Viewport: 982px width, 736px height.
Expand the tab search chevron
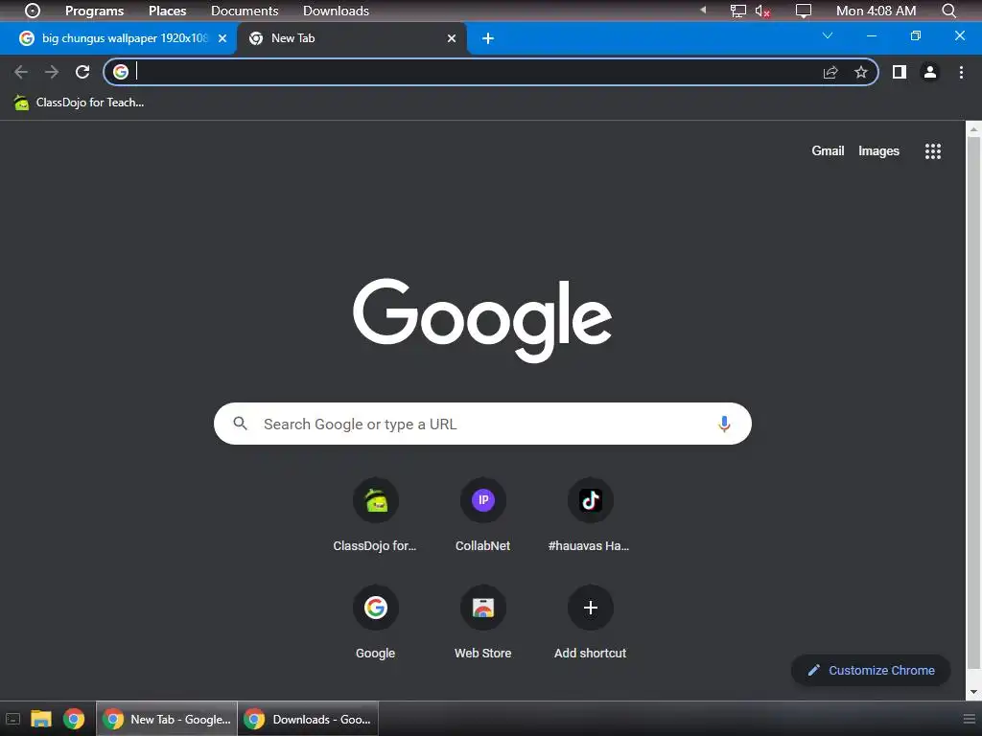828,35
